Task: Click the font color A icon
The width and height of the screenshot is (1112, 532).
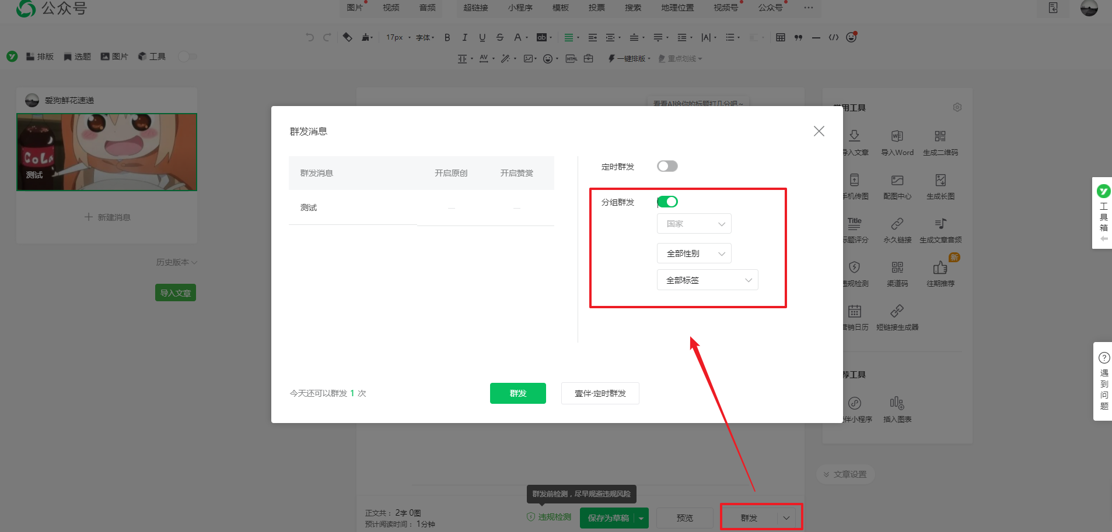Action: click(517, 37)
